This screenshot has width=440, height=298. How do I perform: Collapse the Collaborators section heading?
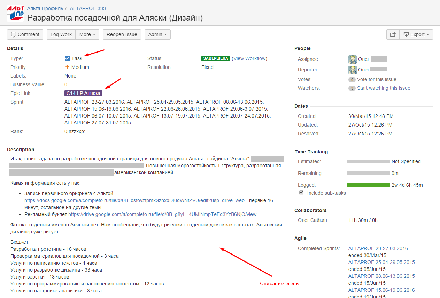coord(310,210)
